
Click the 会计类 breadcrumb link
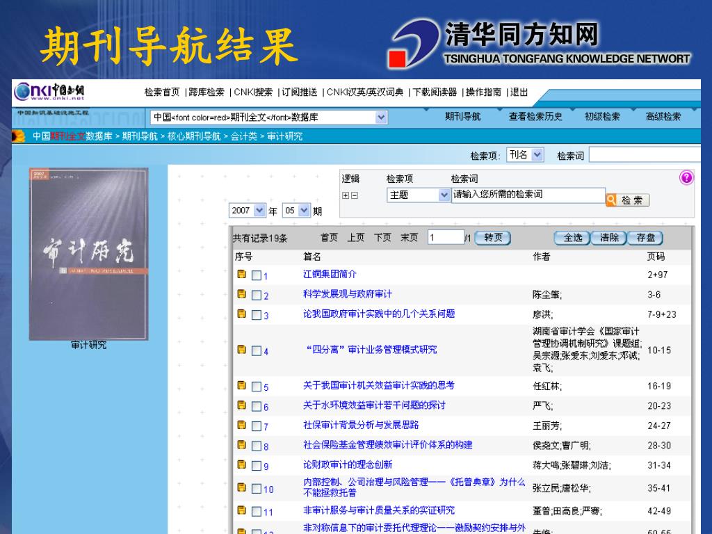pyautogui.click(x=244, y=136)
